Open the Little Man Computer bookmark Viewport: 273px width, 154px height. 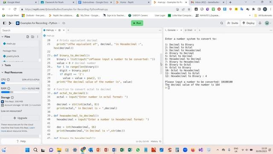(x=180, y=15)
